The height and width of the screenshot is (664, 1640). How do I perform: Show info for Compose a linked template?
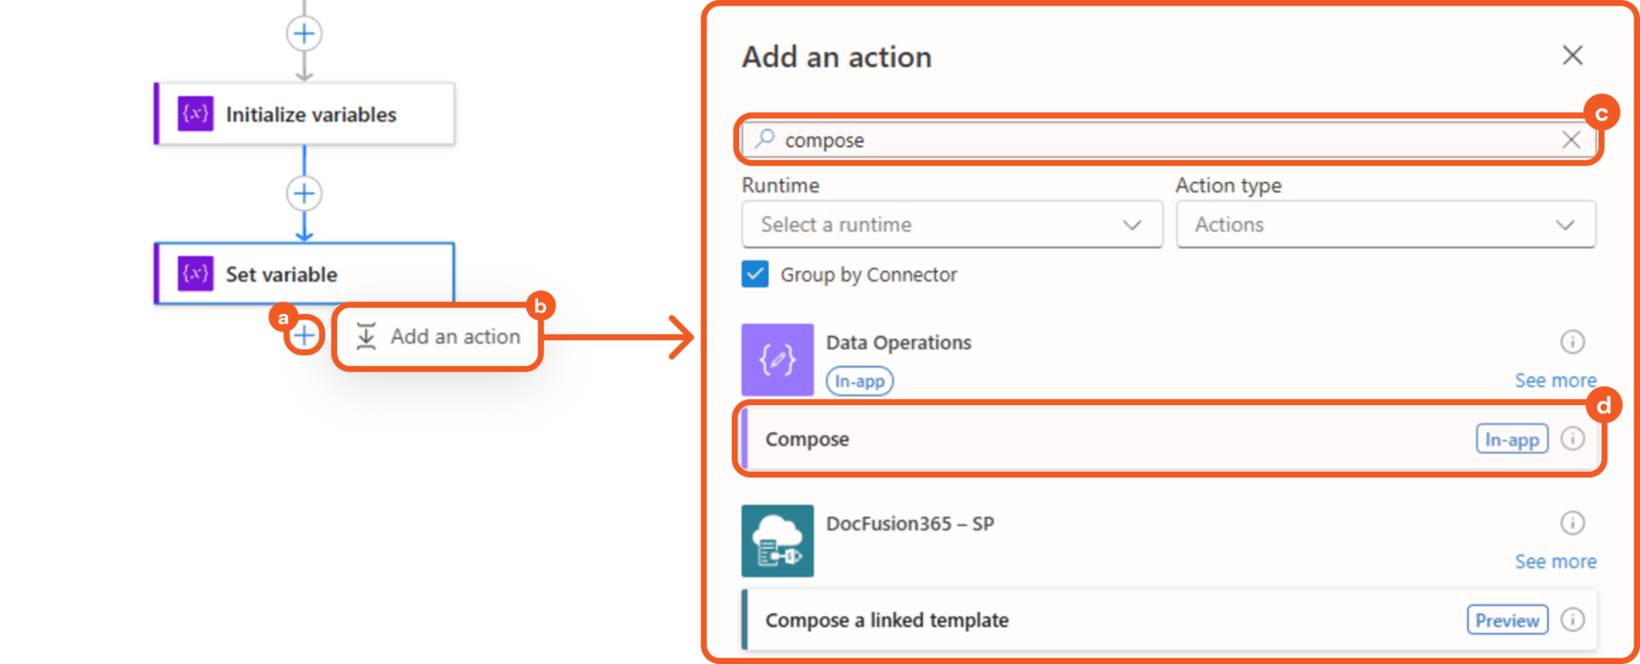pyautogui.click(x=1572, y=620)
